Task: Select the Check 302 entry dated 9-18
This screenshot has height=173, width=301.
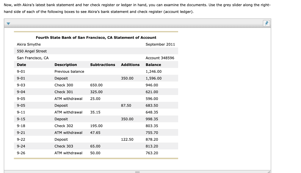Action: point(63,125)
